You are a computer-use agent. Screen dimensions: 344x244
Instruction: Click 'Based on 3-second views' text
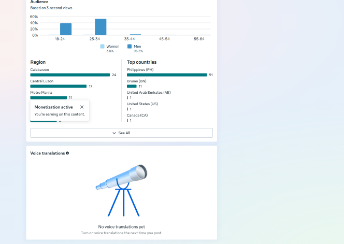coord(51,8)
